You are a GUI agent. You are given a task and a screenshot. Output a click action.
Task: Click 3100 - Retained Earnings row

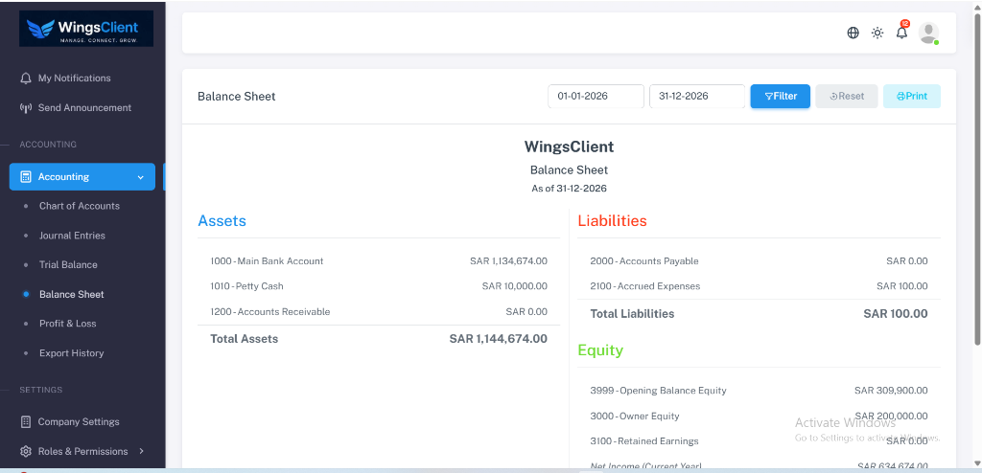[x=760, y=441]
